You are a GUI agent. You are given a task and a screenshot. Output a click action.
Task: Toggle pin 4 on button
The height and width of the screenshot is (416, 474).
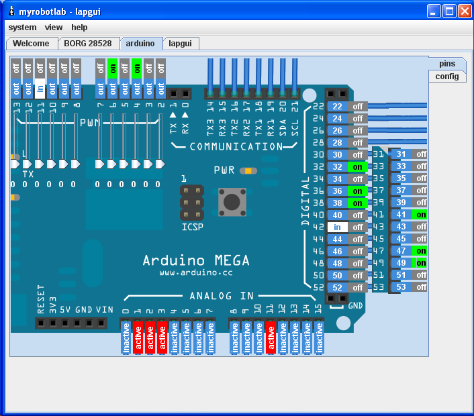(x=137, y=68)
